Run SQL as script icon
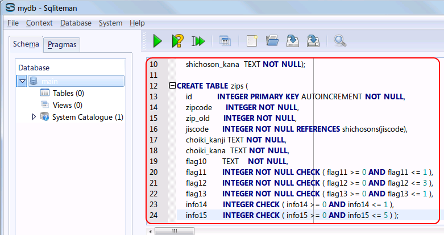Viewport: 444px width, 235px height. pyautogui.click(x=198, y=41)
